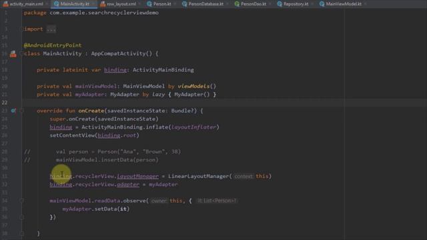The image size is (427, 240).
Task: Switch to the row_layout.xml tab
Action: click(x=119, y=4)
